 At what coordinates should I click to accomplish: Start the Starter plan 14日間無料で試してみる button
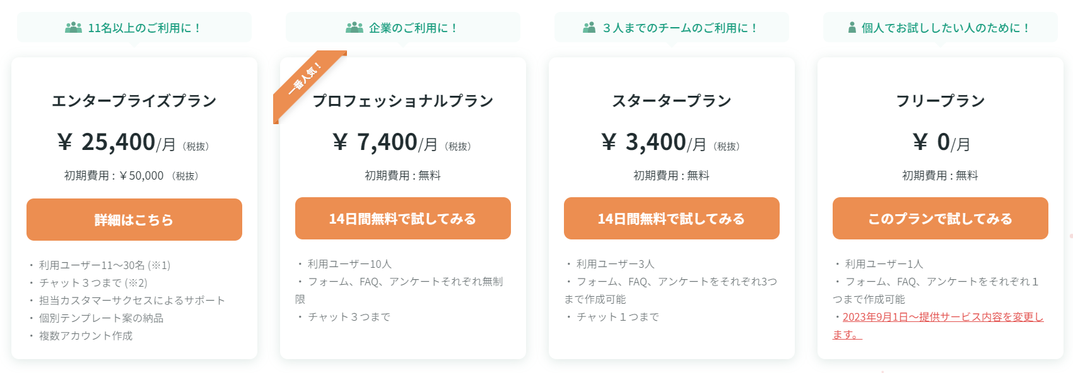click(x=671, y=219)
